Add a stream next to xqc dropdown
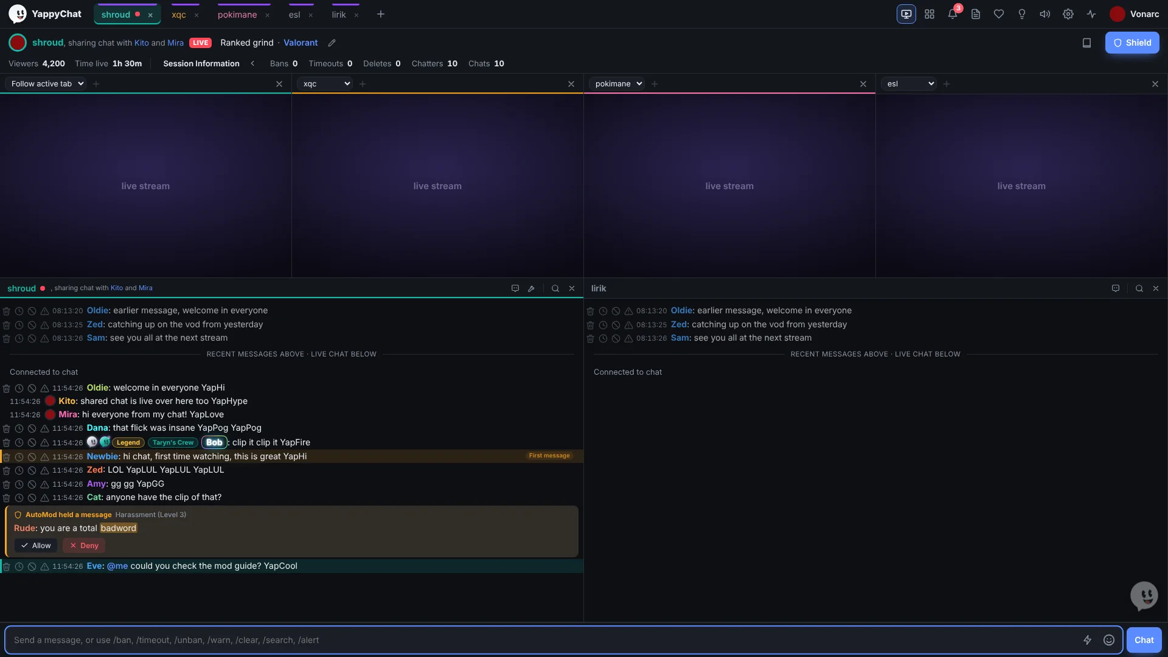1168x657 pixels. (x=363, y=84)
